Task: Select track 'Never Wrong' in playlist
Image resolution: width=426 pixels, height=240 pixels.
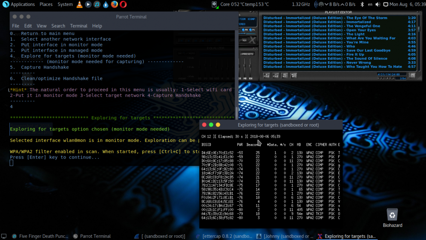Action: tap(340, 63)
